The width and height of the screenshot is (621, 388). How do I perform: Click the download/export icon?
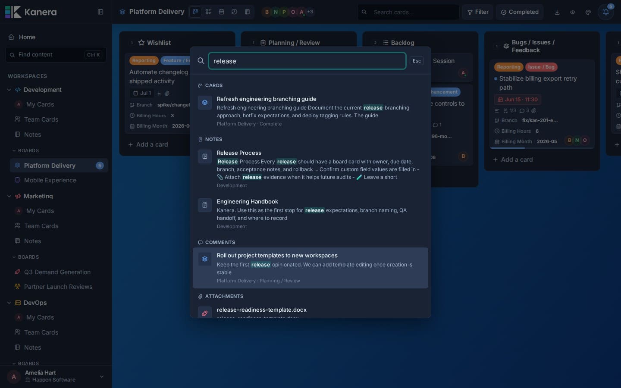pyautogui.click(x=557, y=12)
